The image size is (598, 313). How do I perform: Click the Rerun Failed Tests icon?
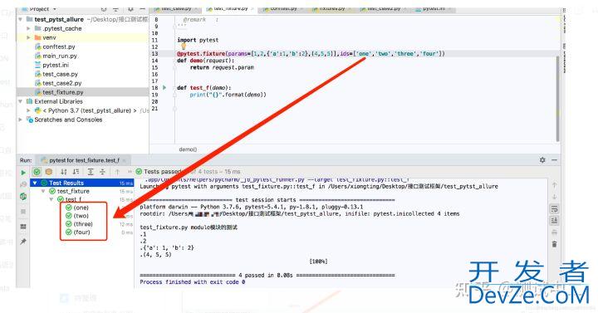tap(23, 184)
